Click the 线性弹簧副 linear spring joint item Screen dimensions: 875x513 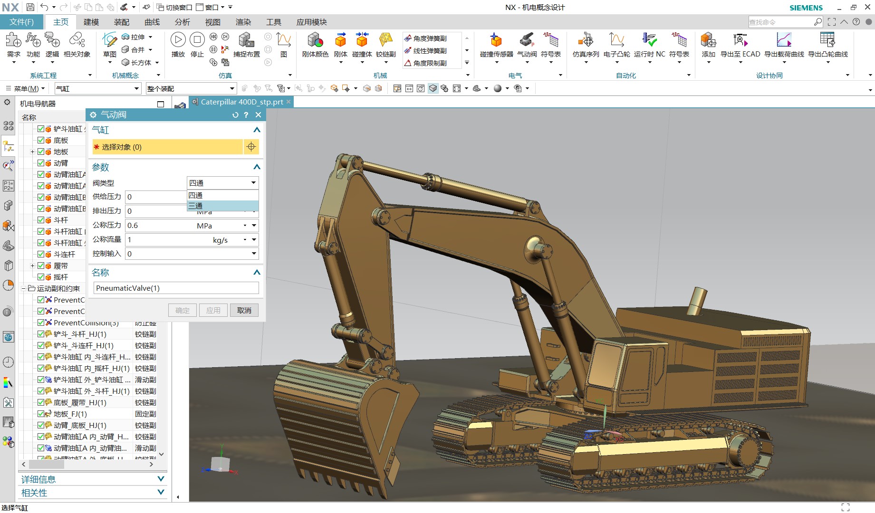click(x=425, y=51)
